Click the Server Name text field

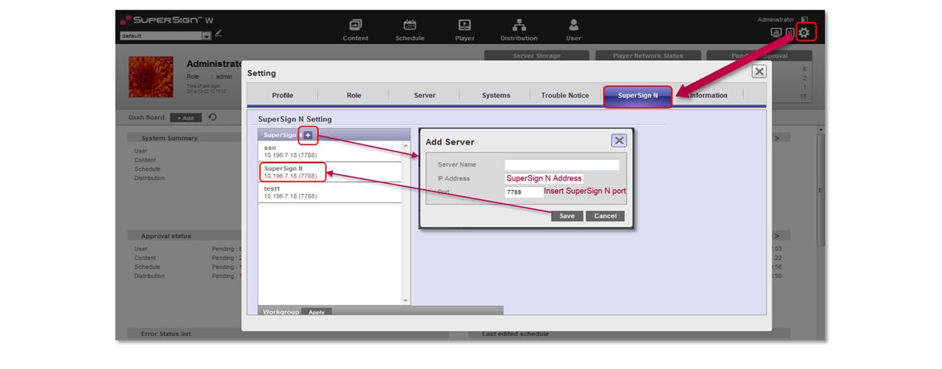(561, 165)
